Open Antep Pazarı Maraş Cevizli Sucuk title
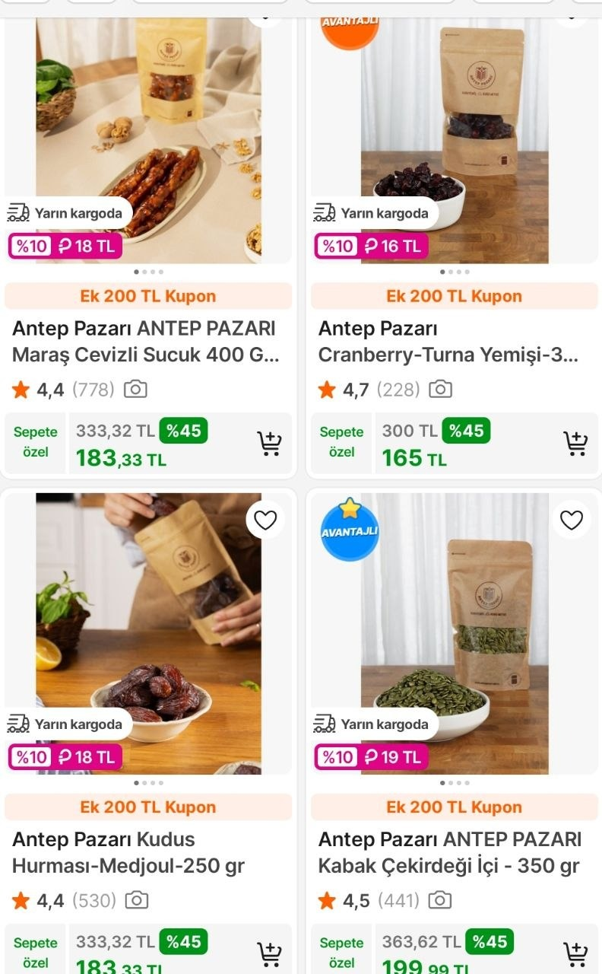Image resolution: width=602 pixels, height=974 pixels. tap(144, 342)
